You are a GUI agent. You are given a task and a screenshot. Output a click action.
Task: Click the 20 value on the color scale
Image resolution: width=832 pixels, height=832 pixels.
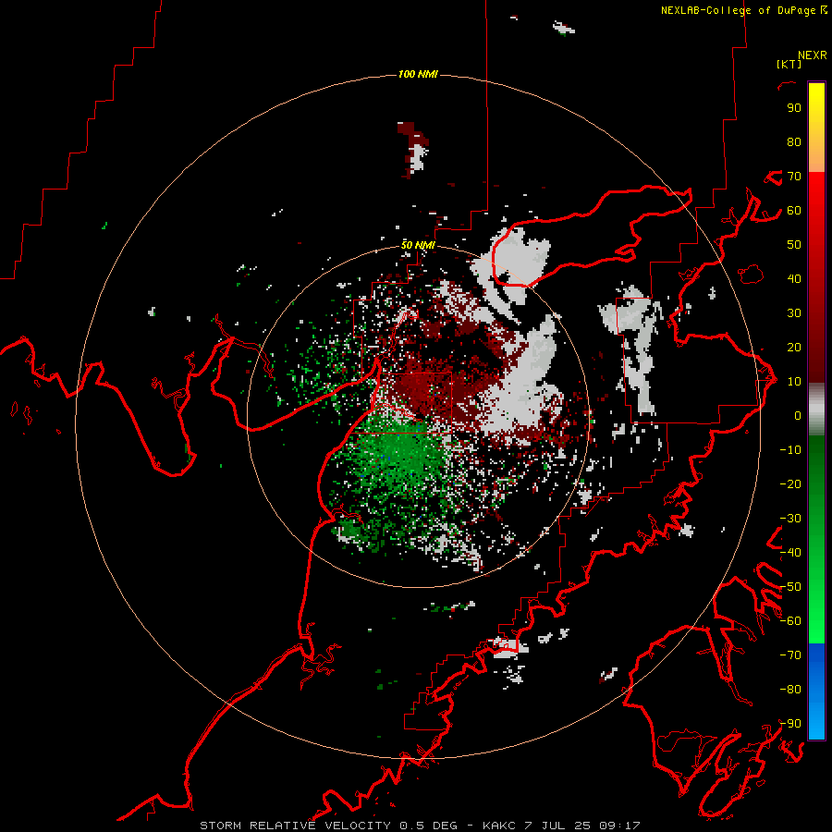794,347
